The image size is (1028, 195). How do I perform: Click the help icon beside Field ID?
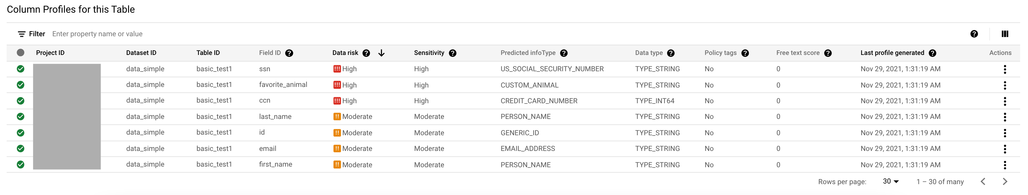289,53
